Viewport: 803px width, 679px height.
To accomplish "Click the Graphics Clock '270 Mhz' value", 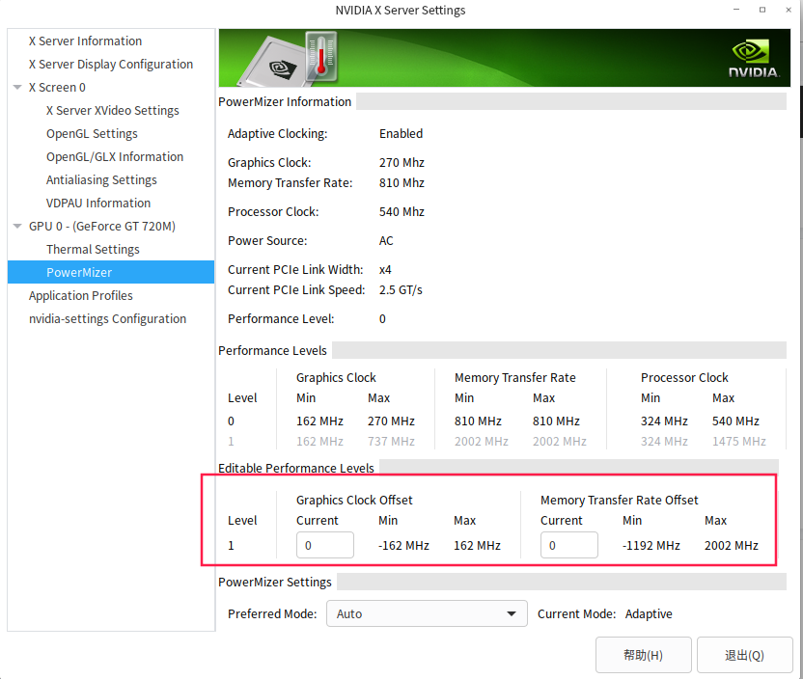I will click(401, 163).
